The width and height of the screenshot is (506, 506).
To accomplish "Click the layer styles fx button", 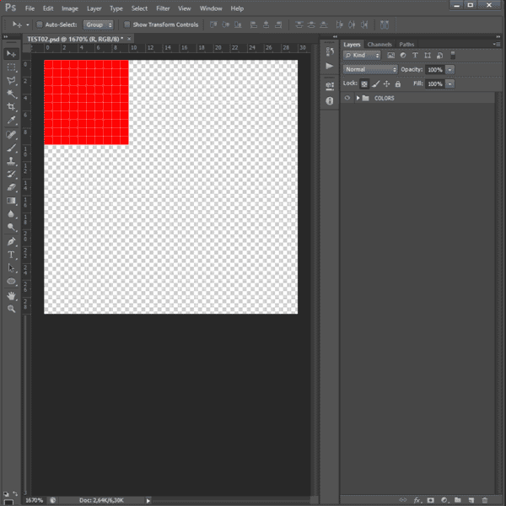I will click(x=417, y=500).
